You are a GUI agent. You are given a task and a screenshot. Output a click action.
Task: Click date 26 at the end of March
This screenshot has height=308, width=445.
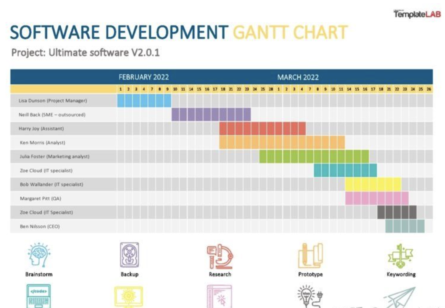point(429,89)
